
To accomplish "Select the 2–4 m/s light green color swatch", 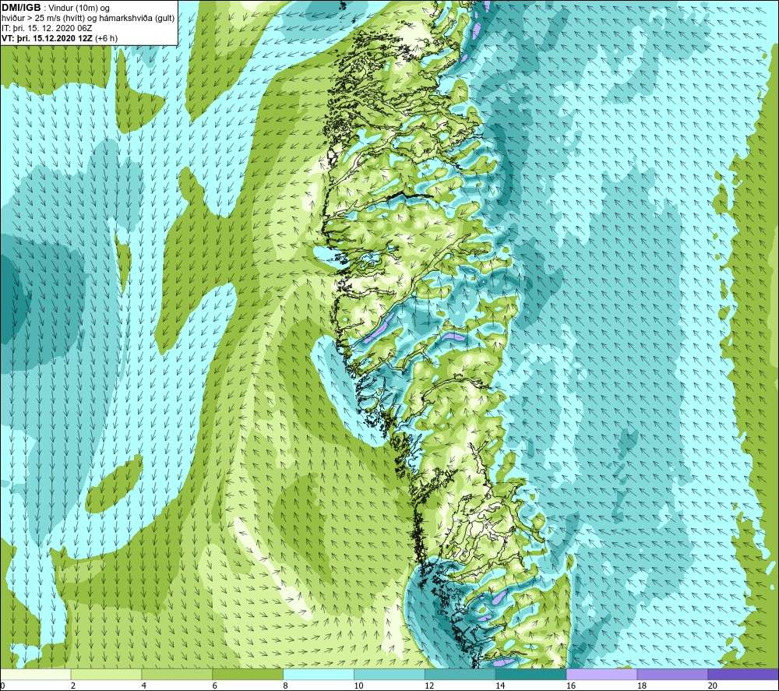I will coord(106,674).
